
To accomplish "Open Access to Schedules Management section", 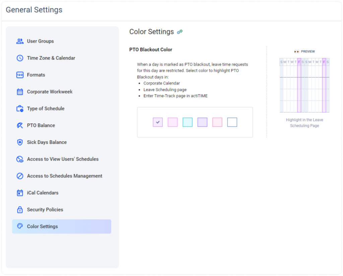I will click(x=64, y=176).
